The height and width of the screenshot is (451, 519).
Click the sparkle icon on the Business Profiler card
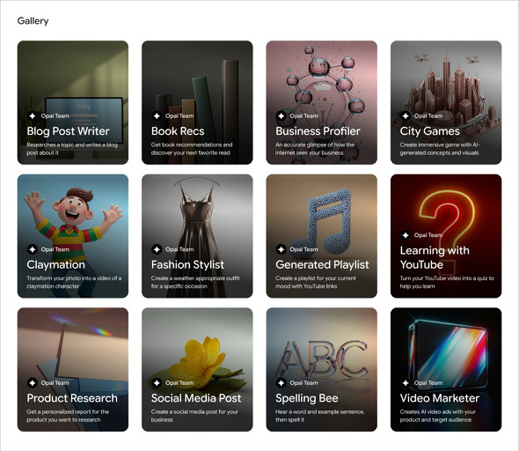[281, 116]
